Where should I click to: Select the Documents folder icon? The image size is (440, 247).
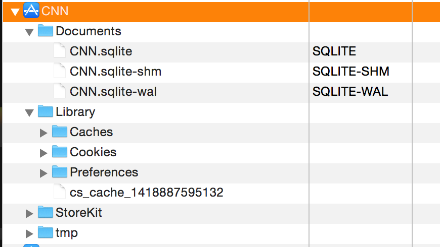point(46,30)
